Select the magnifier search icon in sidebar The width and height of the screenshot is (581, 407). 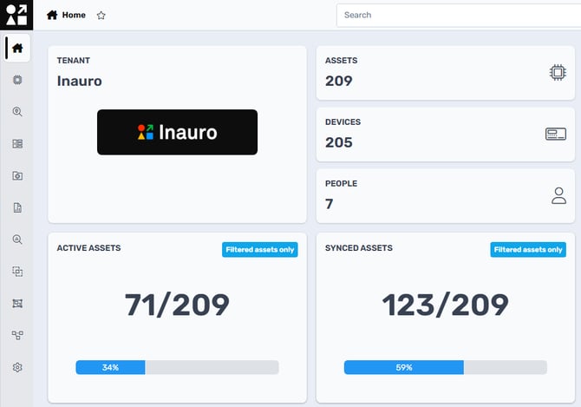tap(17, 112)
